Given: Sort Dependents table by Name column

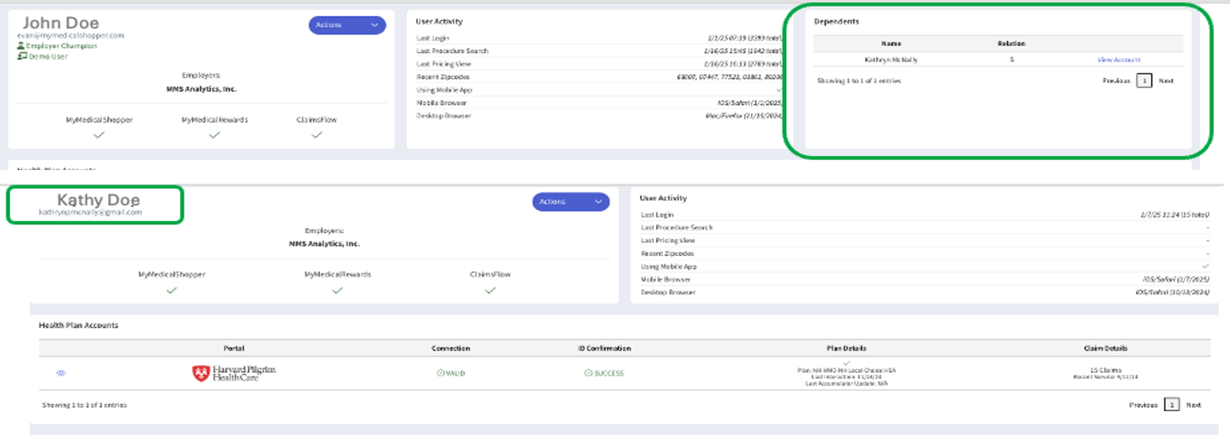Looking at the screenshot, I should point(891,43).
